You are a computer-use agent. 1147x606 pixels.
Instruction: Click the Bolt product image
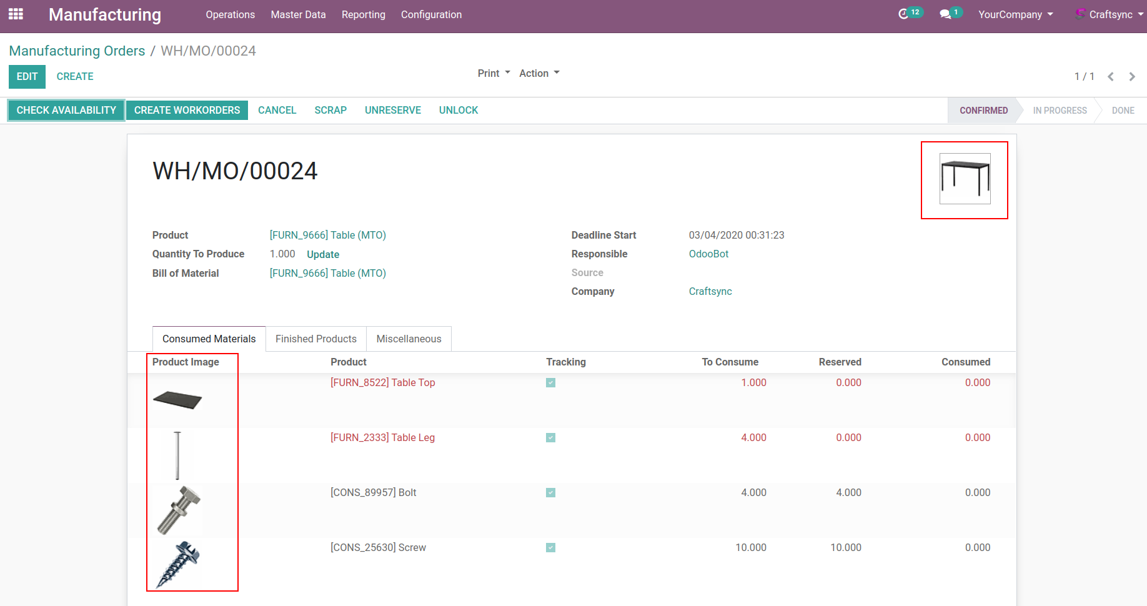pos(178,510)
